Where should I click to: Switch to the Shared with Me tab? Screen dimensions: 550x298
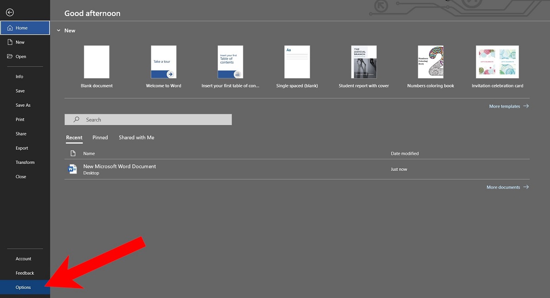pos(136,137)
